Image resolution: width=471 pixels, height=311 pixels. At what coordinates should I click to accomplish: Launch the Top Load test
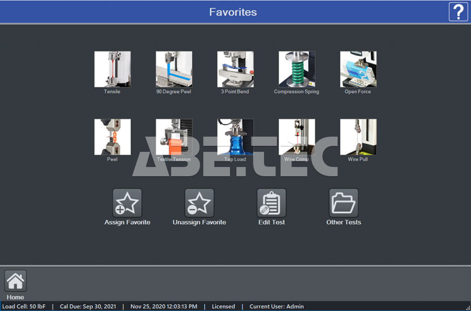click(x=235, y=137)
